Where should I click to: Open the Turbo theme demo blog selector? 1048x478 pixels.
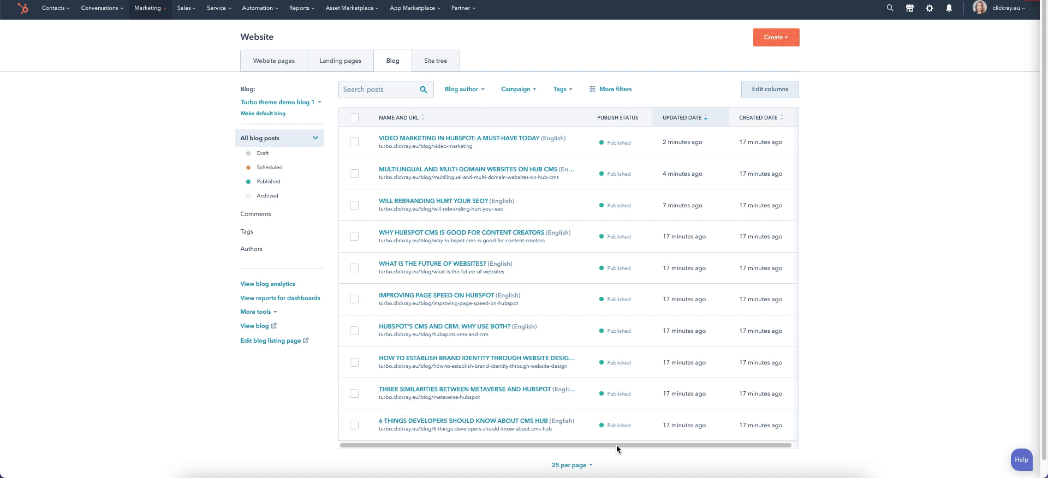pyautogui.click(x=281, y=102)
